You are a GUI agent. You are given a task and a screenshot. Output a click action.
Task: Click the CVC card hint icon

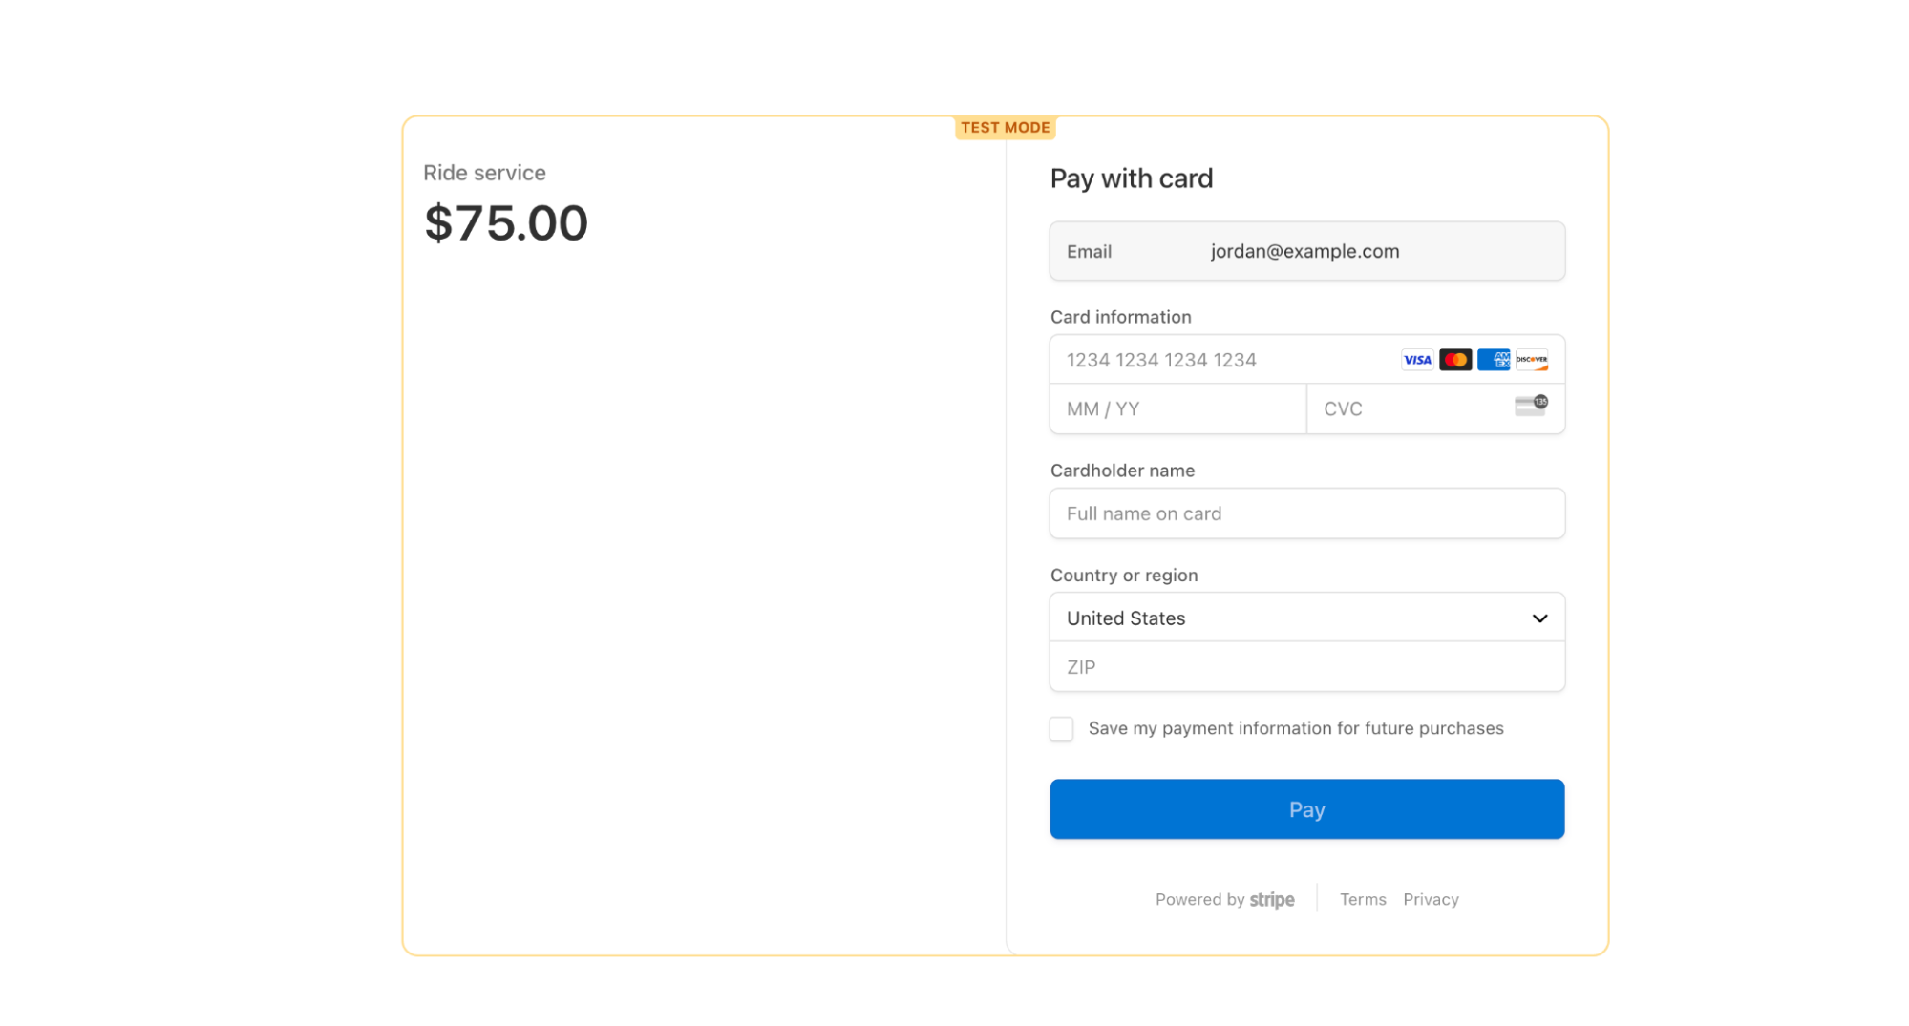(x=1531, y=406)
